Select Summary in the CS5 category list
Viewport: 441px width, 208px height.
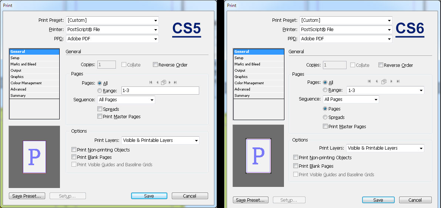tap(34, 95)
